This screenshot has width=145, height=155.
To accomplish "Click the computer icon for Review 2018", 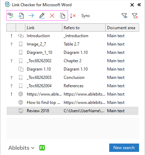I will [x=21, y=111].
